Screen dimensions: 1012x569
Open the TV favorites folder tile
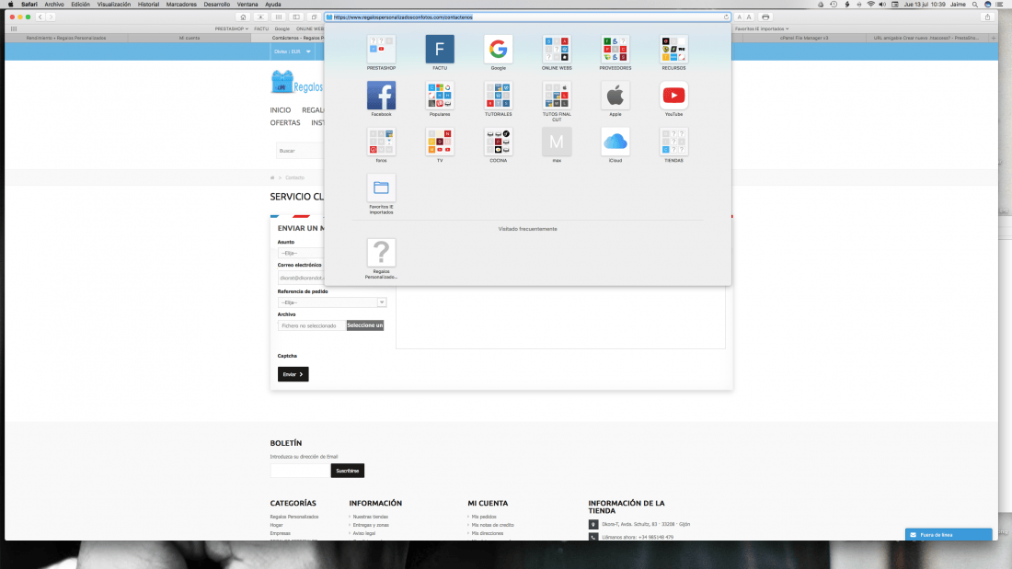[x=440, y=142]
